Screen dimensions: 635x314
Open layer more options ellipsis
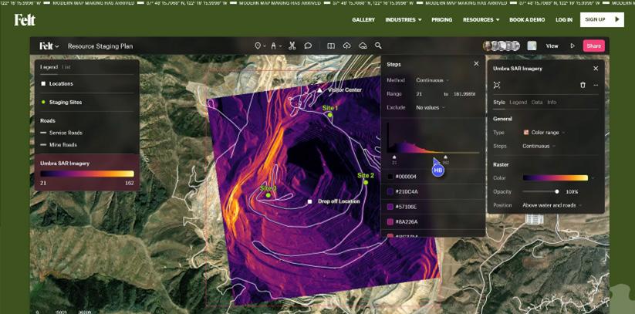coord(596,85)
